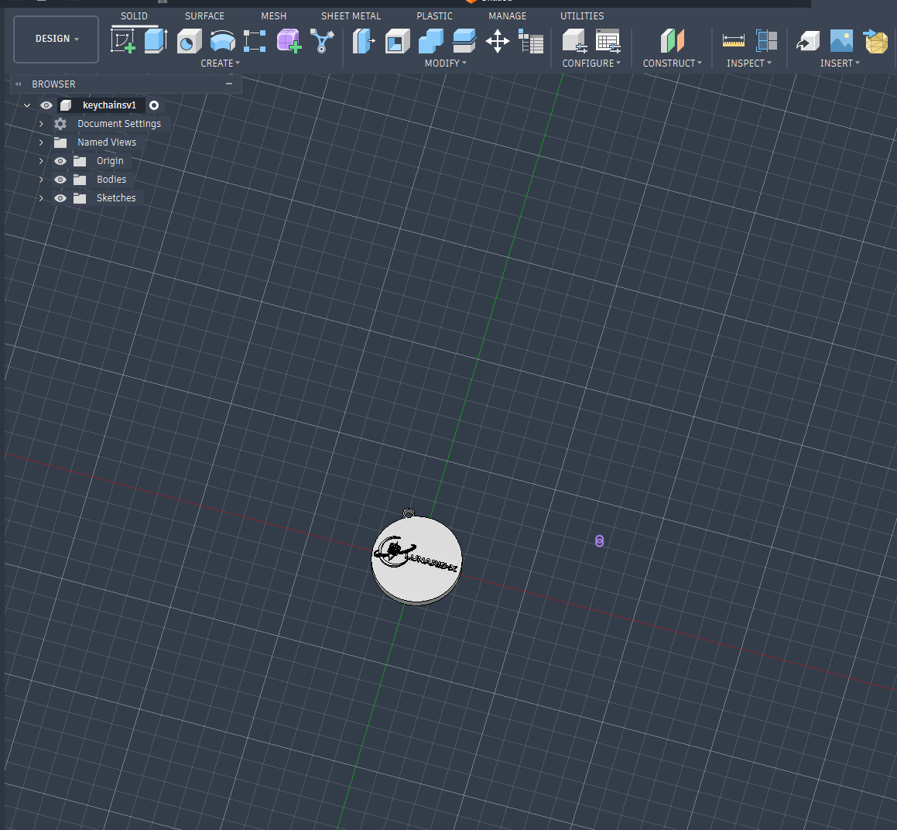Image resolution: width=897 pixels, height=830 pixels.
Task: Click the keychainsv1 document name
Action: coord(109,105)
